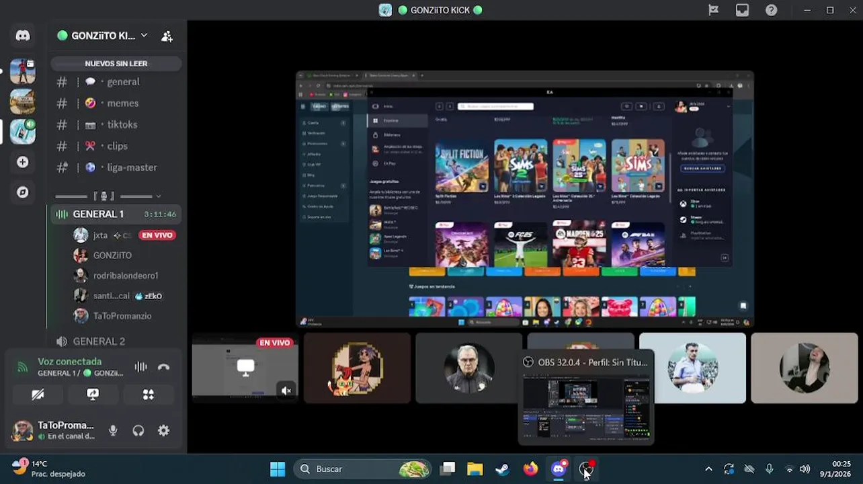Image resolution: width=863 pixels, height=484 pixels.
Task: Select the second server avatar in sidebar
Action: [x=23, y=102]
